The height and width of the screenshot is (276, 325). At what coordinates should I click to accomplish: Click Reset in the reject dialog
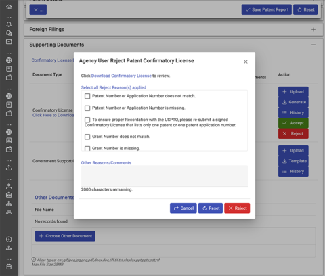[211, 208]
